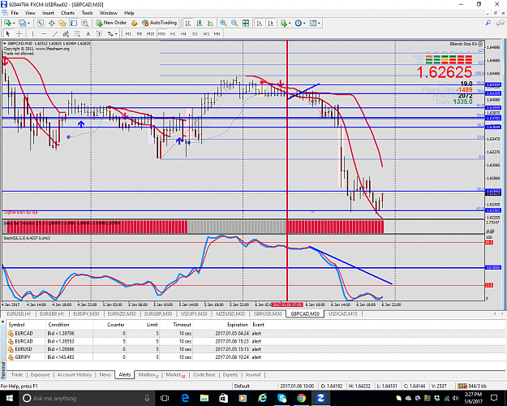Switch to the USDCAD,M15 chart tab

tap(343, 313)
